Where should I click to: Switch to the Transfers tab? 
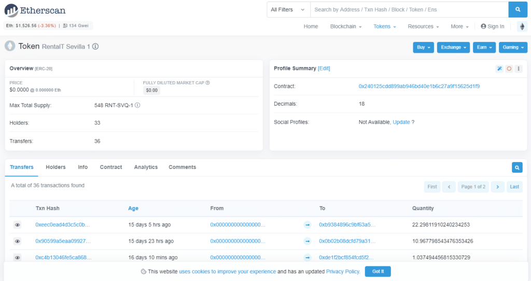[x=22, y=167]
